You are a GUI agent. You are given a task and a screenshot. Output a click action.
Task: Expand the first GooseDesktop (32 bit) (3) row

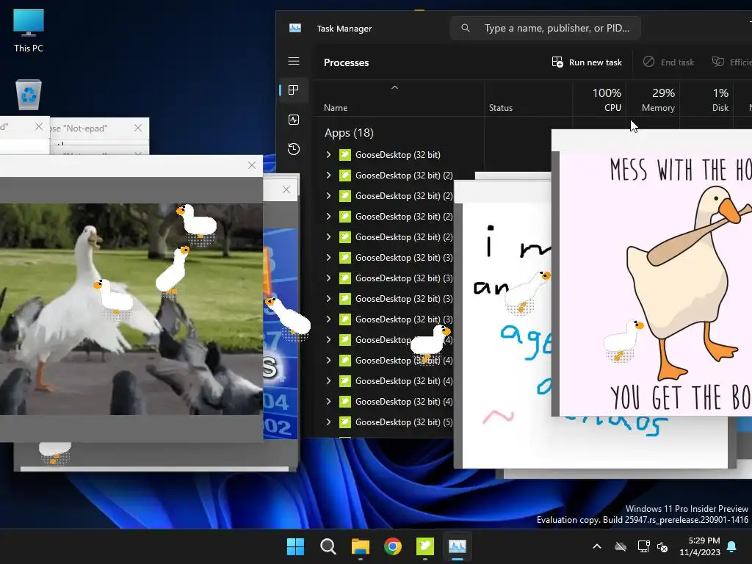(328, 258)
